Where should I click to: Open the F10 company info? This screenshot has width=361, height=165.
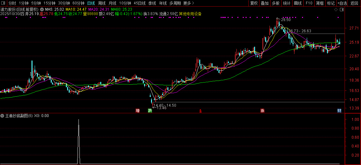309,3
